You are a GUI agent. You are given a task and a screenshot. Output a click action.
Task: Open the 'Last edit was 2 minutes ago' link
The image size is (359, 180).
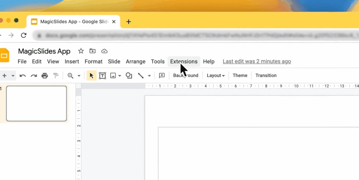coord(257,61)
